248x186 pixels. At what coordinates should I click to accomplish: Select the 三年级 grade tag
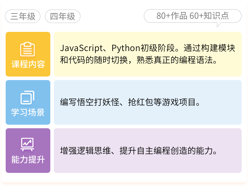(x=23, y=16)
